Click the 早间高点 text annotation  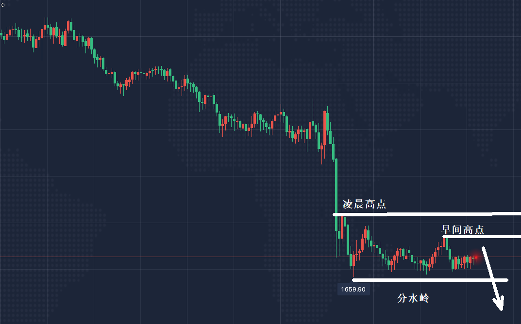(x=462, y=229)
